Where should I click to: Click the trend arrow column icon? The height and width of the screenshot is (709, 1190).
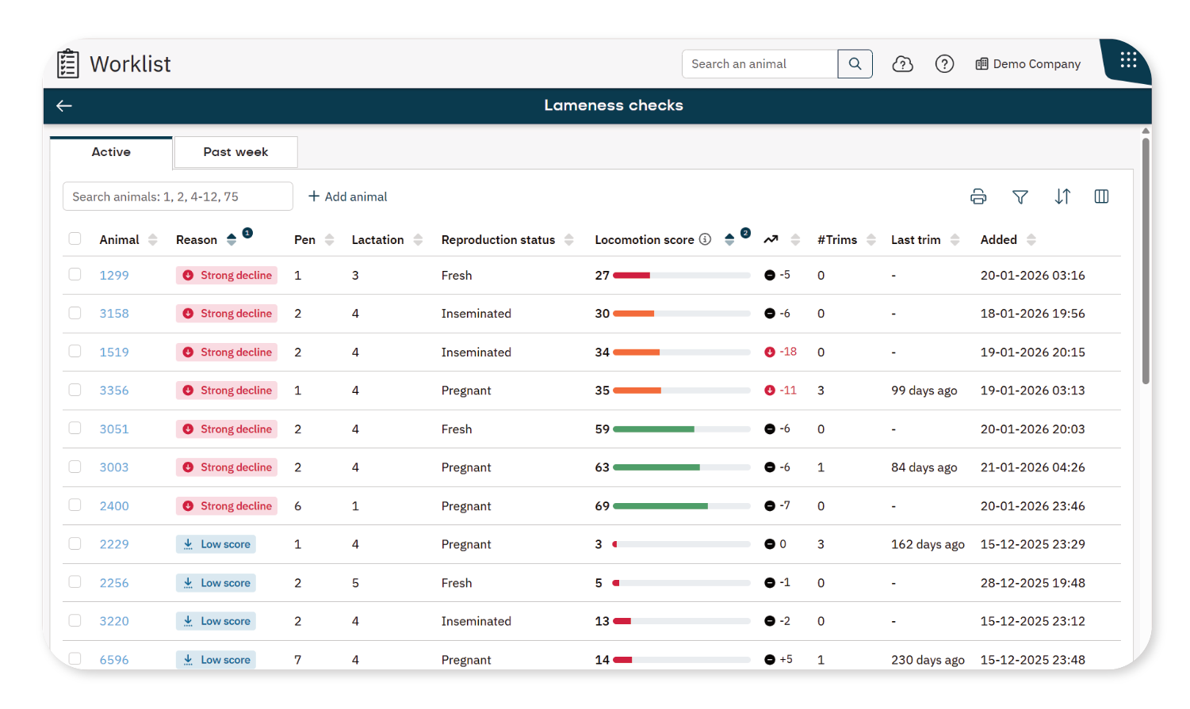coord(771,240)
